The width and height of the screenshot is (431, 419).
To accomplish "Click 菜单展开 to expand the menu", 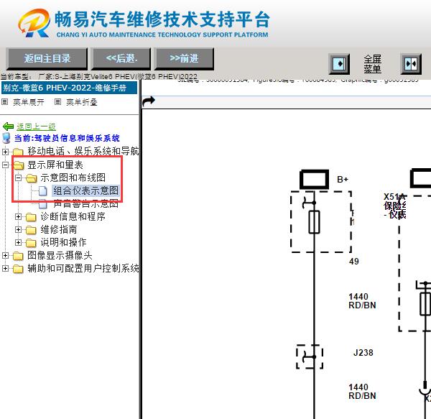I will pyautogui.click(x=28, y=102).
